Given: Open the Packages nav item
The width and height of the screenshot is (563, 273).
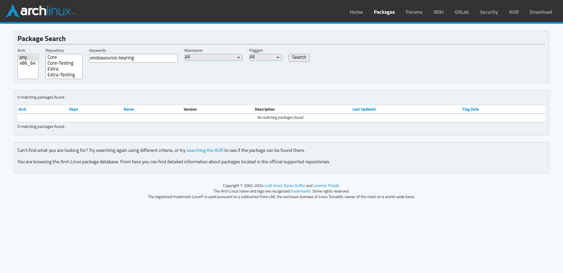Looking at the screenshot, I should point(384,12).
